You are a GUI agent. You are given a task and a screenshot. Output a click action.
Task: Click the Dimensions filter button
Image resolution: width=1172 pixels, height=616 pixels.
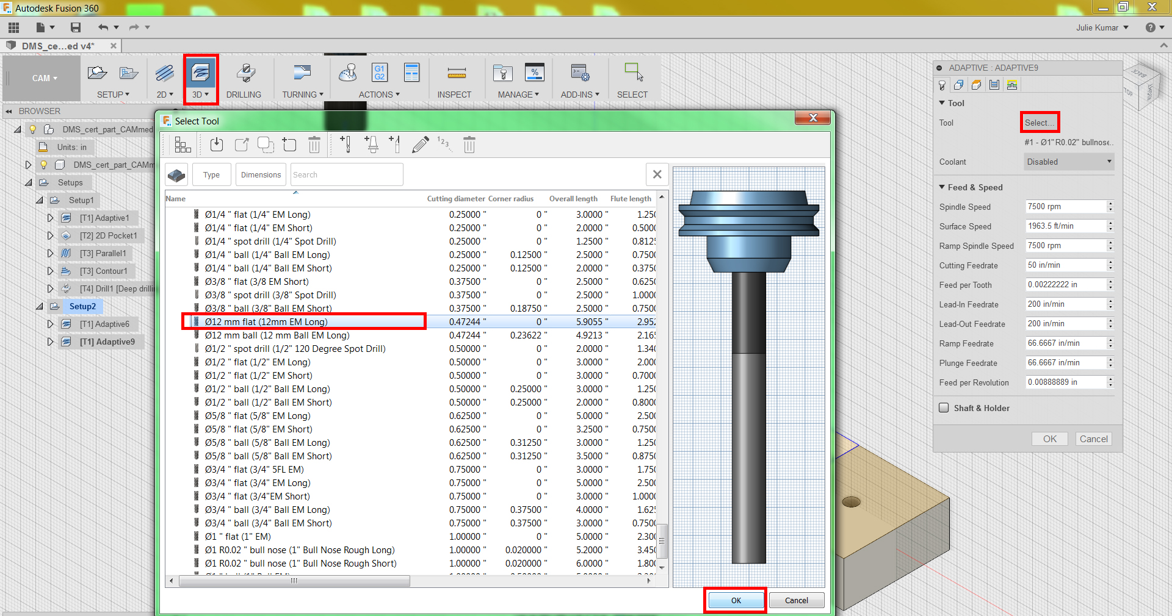261,174
